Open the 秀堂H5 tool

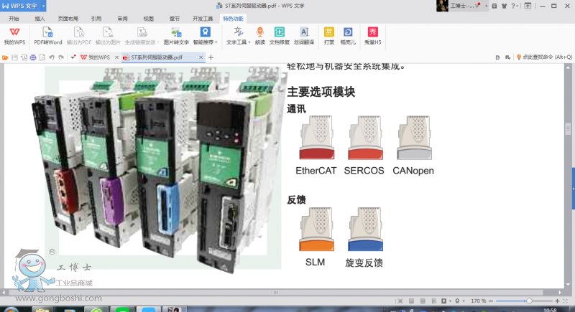pos(372,35)
